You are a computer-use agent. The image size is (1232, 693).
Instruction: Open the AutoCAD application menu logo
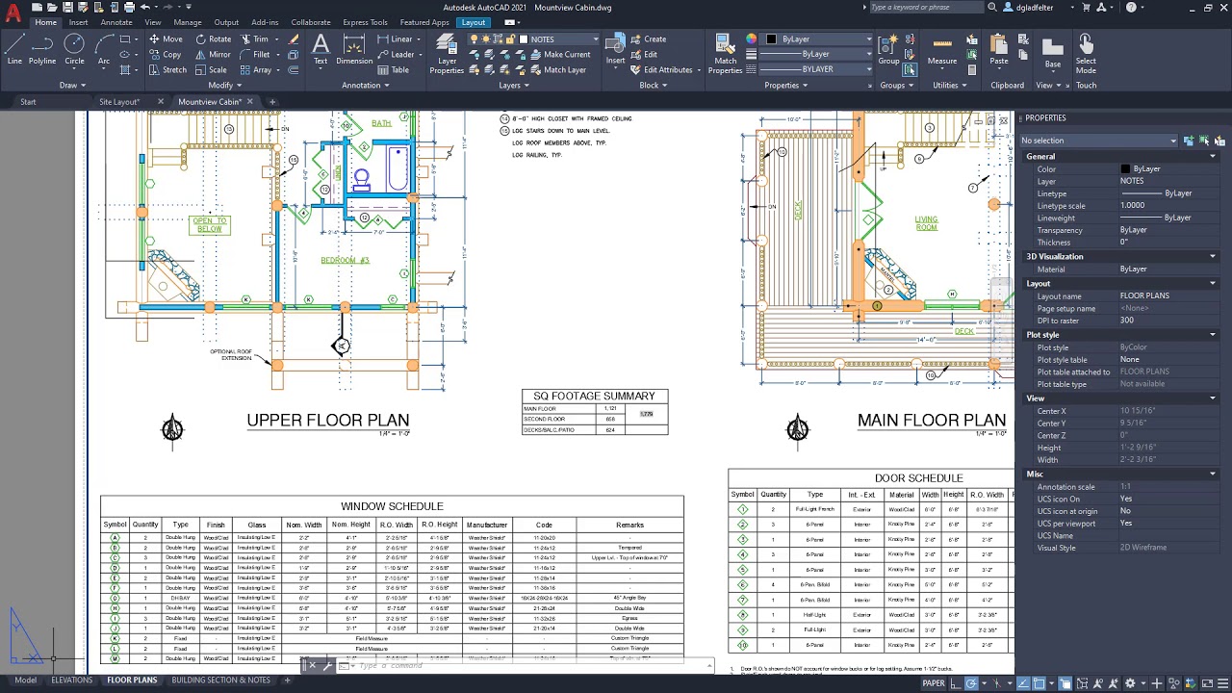(13, 13)
